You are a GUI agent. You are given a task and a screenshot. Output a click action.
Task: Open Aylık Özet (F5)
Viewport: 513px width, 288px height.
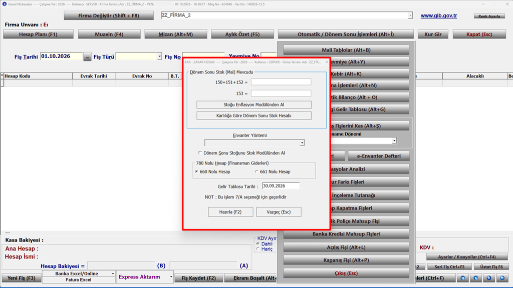[x=242, y=34]
